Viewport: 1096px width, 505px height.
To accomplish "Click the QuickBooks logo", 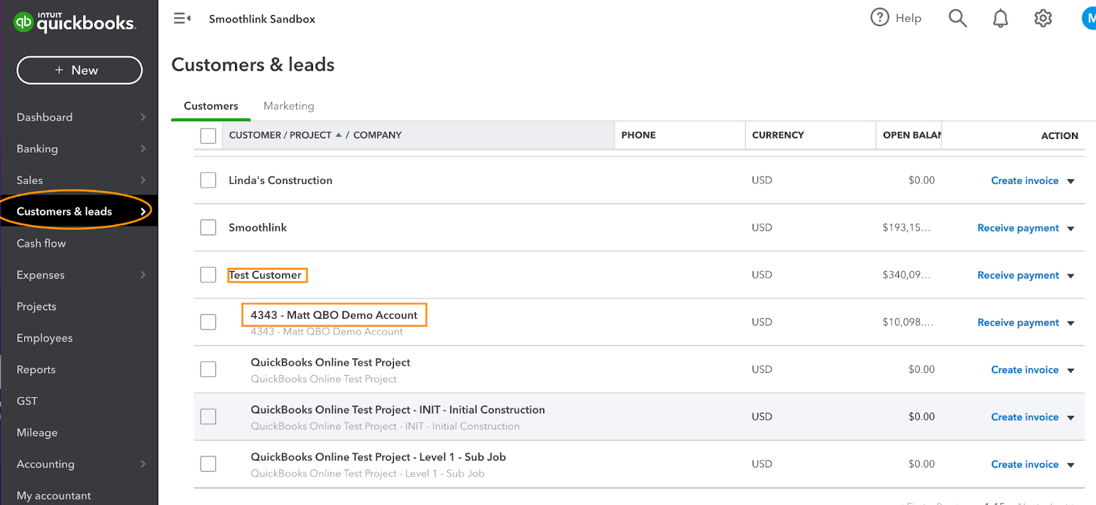I will 75,22.
